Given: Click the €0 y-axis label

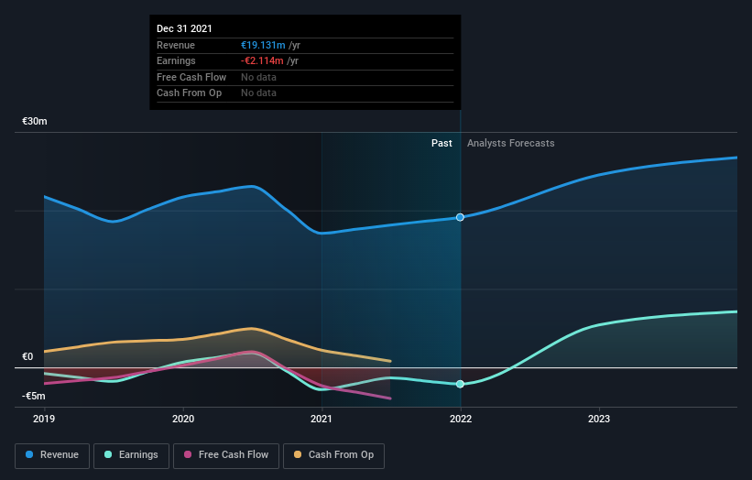Looking at the screenshot, I should (x=27, y=356).
